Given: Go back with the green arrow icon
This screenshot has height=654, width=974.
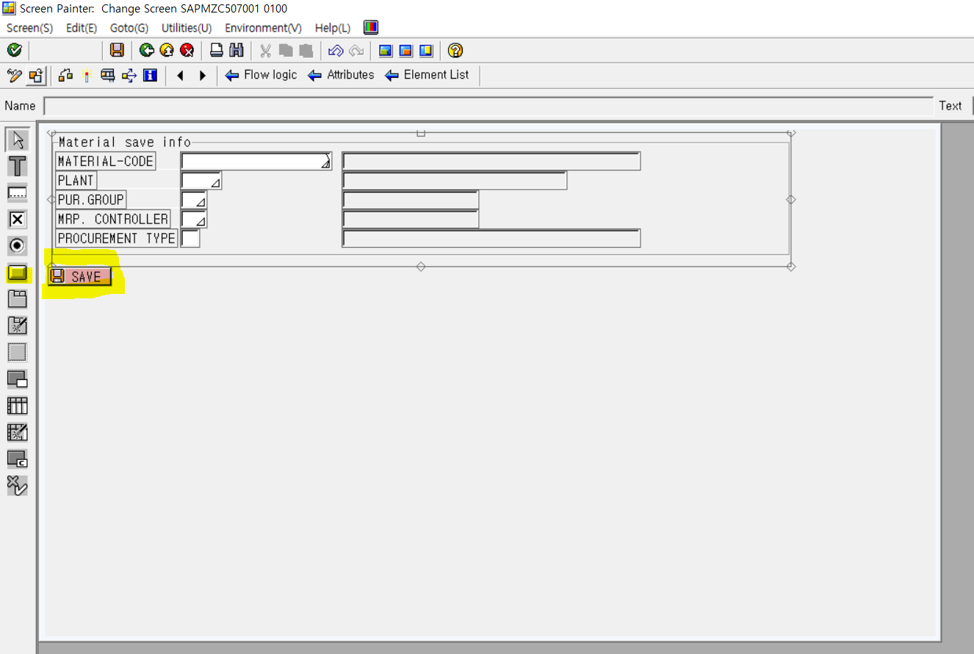Looking at the screenshot, I should (x=147, y=50).
